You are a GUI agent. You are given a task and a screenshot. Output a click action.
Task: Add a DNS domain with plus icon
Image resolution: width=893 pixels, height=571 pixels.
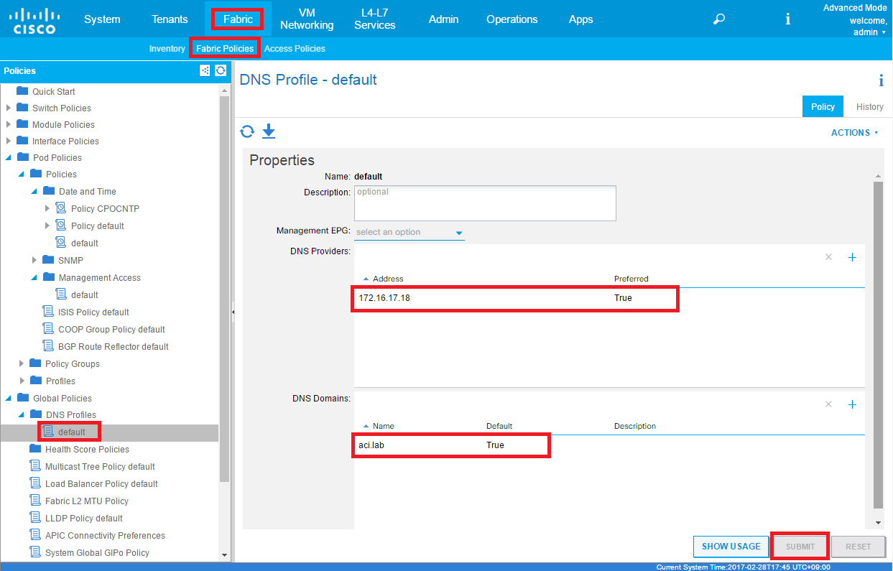[852, 404]
